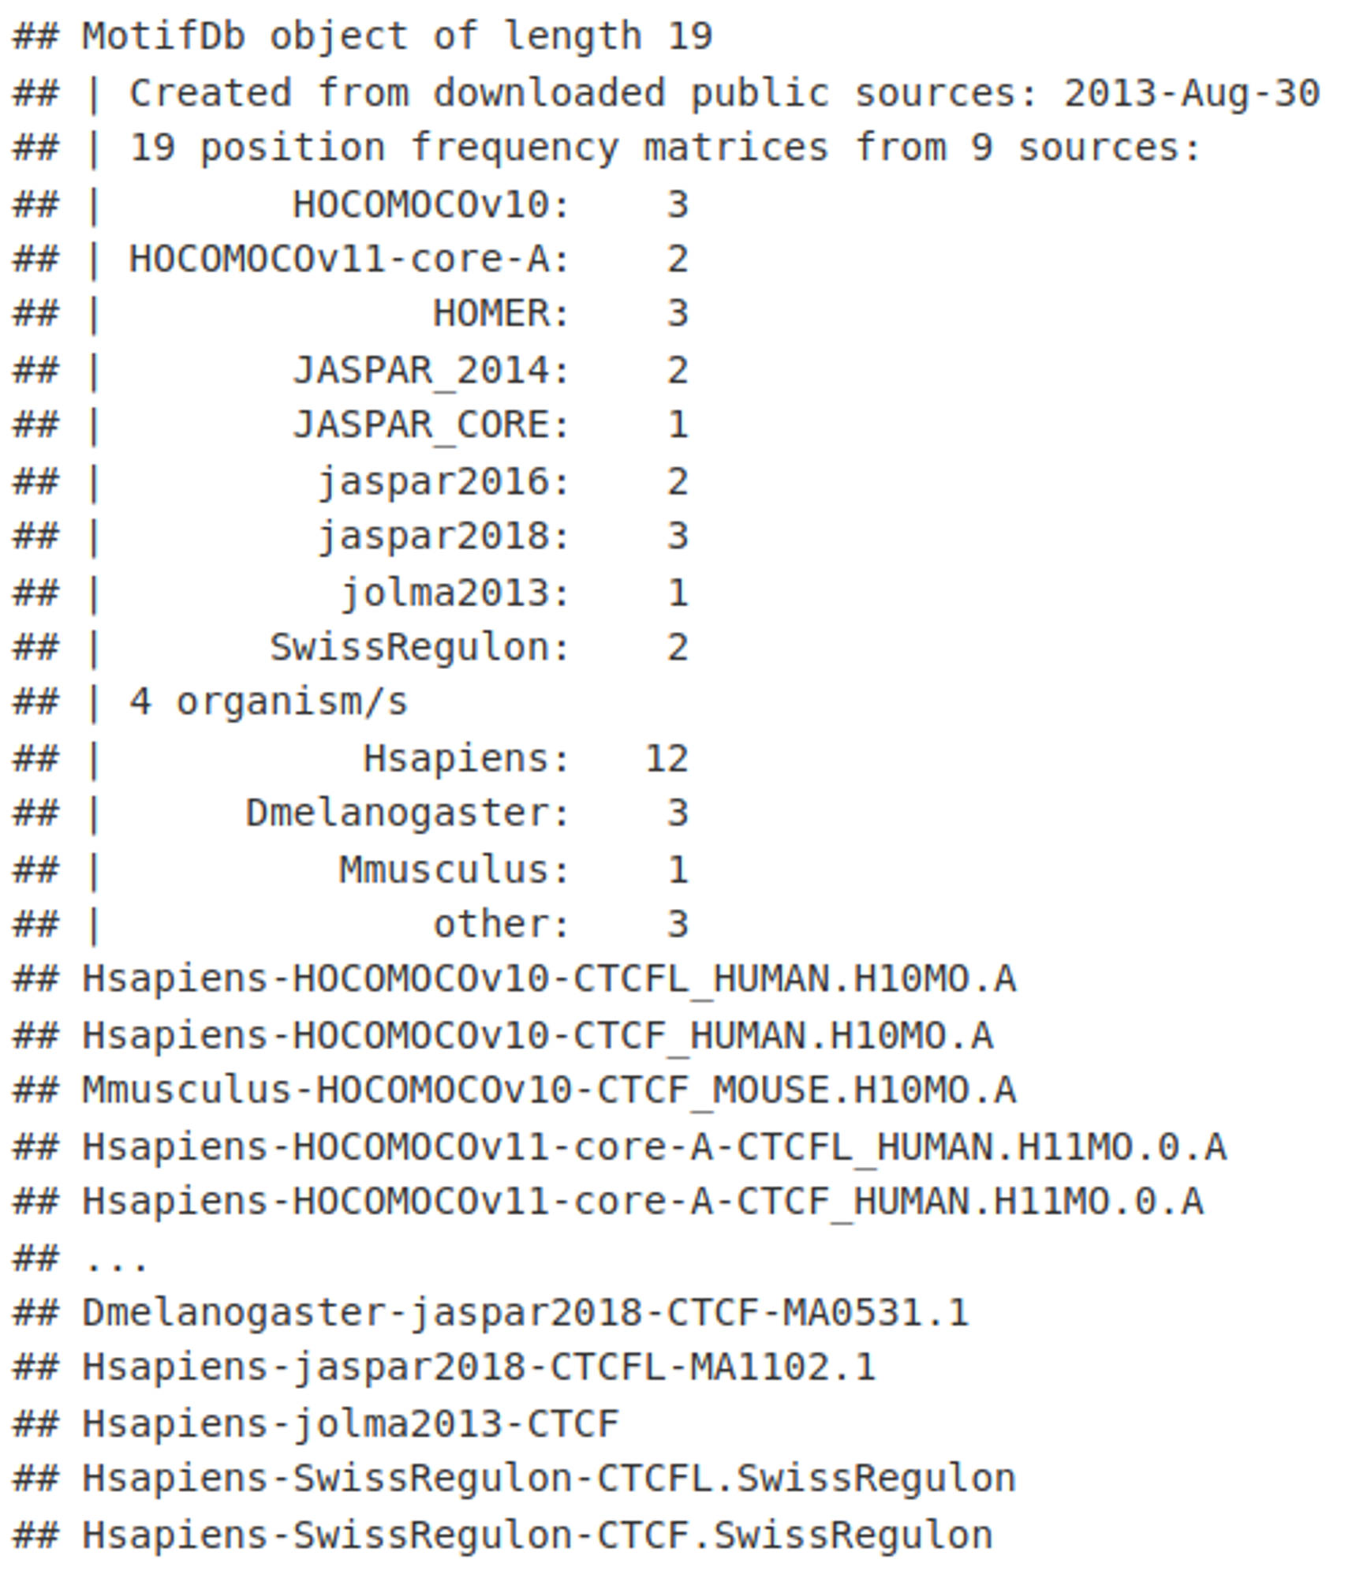Viewport: 1352px width, 1578px height.
Task: Select the JASPAR_CORE source row
Action: 350,425
